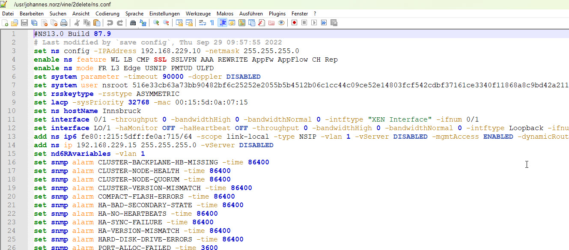Open Find with the binoculars icon
Viewport: 569px width, 250px height.
click(x=133, y=23)
